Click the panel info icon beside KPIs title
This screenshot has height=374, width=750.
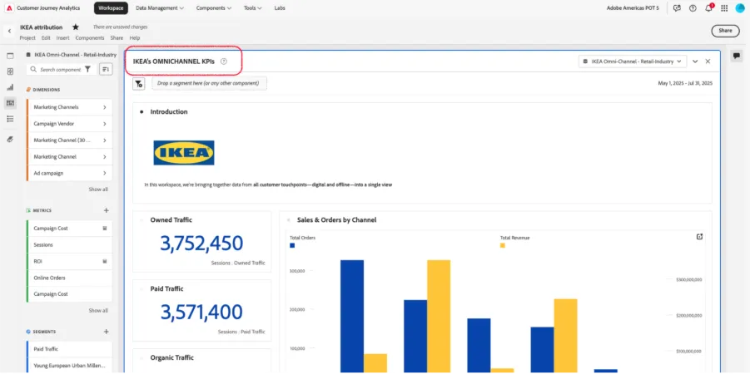click(223, 62)
